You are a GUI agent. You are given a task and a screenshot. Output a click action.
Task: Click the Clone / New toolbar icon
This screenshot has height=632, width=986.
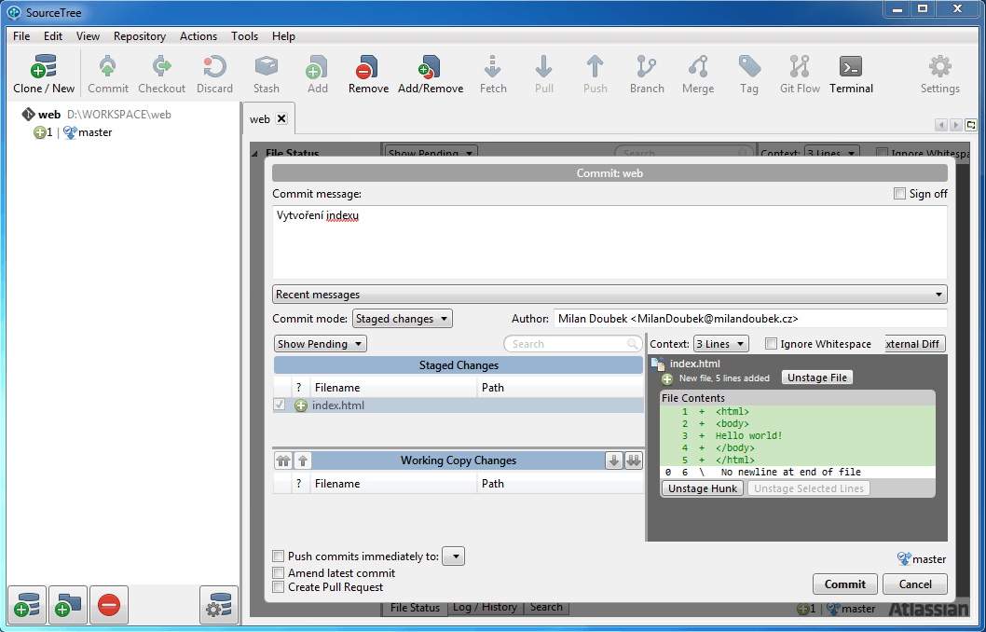click(x=44, y=74)
